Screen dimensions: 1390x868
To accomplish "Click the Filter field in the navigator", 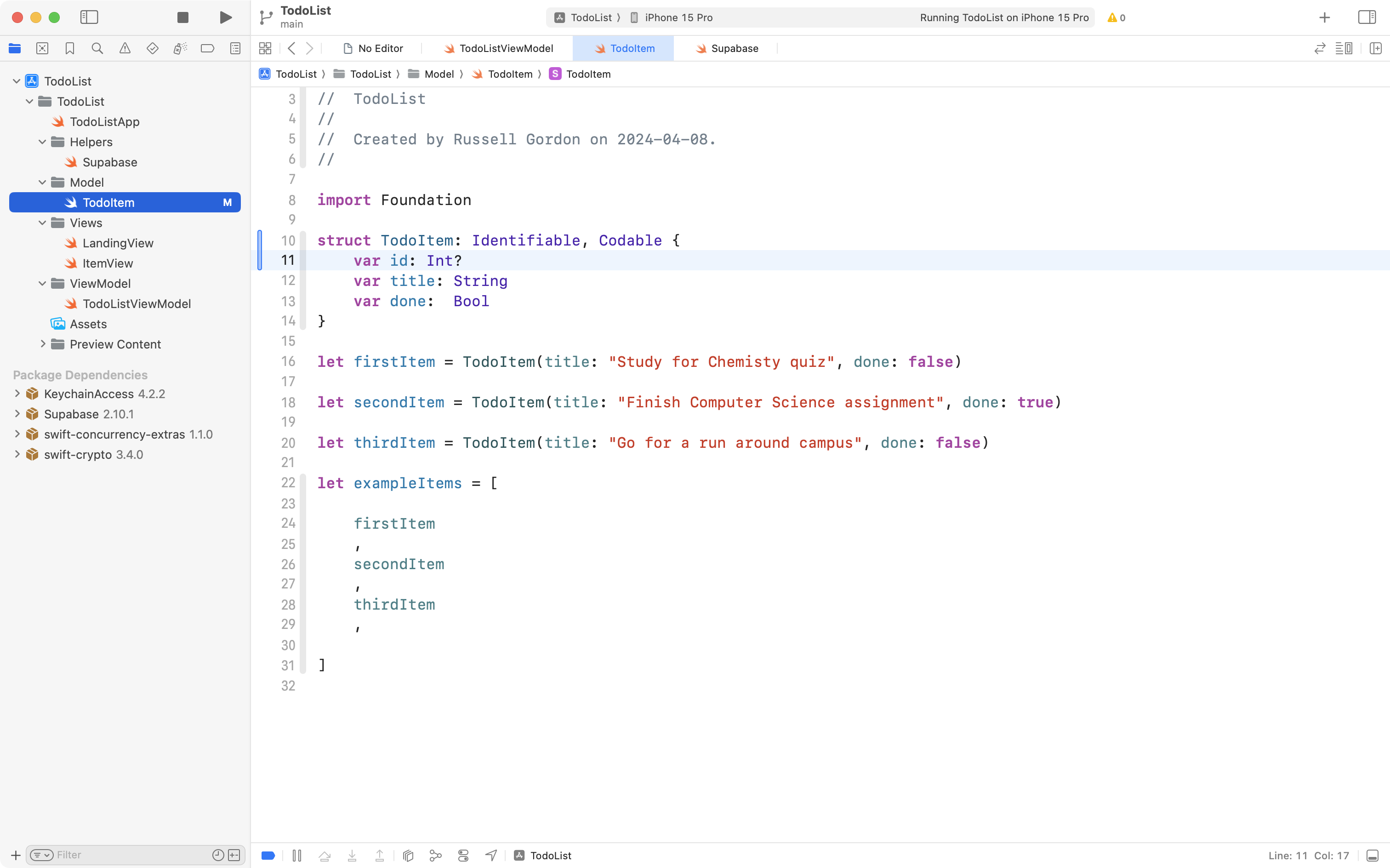I will [x=115, y=855].
